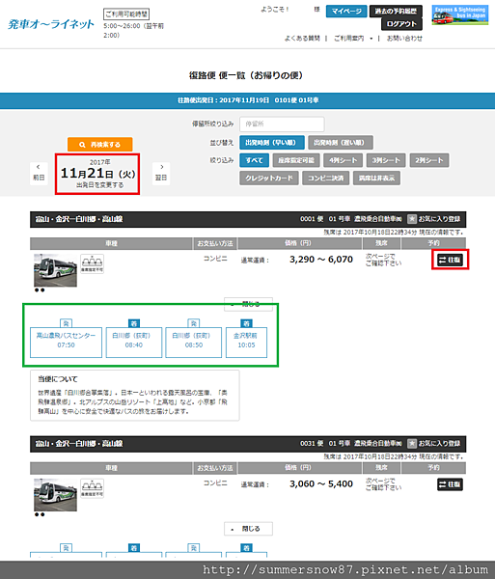Click the seat layout icon for 0001便

pos(92,263)
